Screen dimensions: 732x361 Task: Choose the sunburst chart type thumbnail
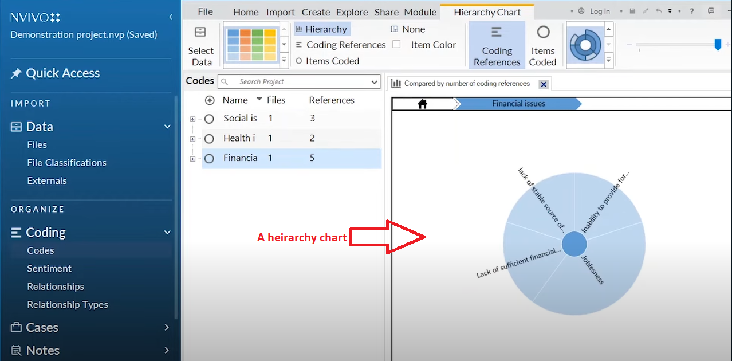[x=584, y=45]
